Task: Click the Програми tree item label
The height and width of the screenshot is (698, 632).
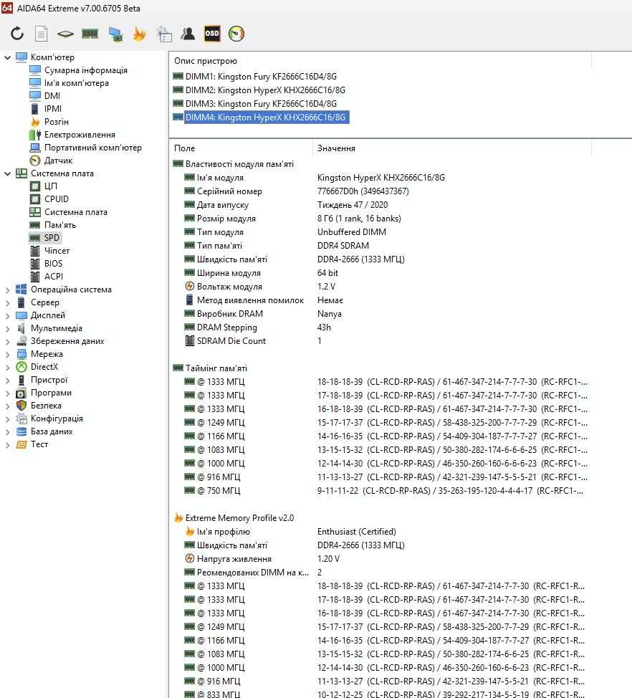Action: 51,393
